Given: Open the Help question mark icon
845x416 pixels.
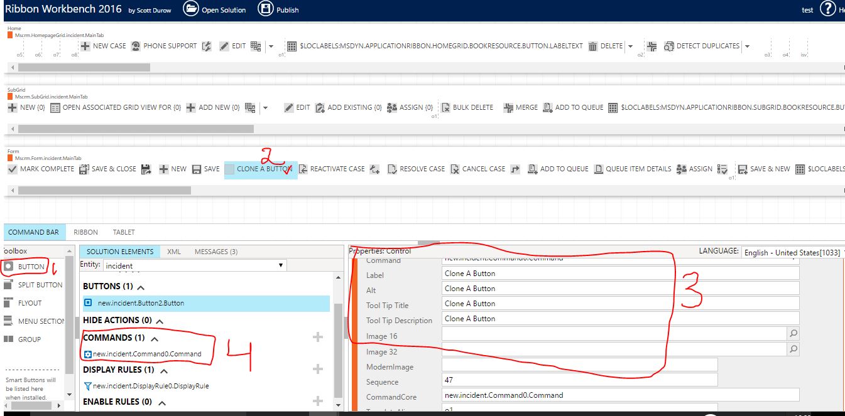Looking at the screenshot, I should tap(828, 9).
